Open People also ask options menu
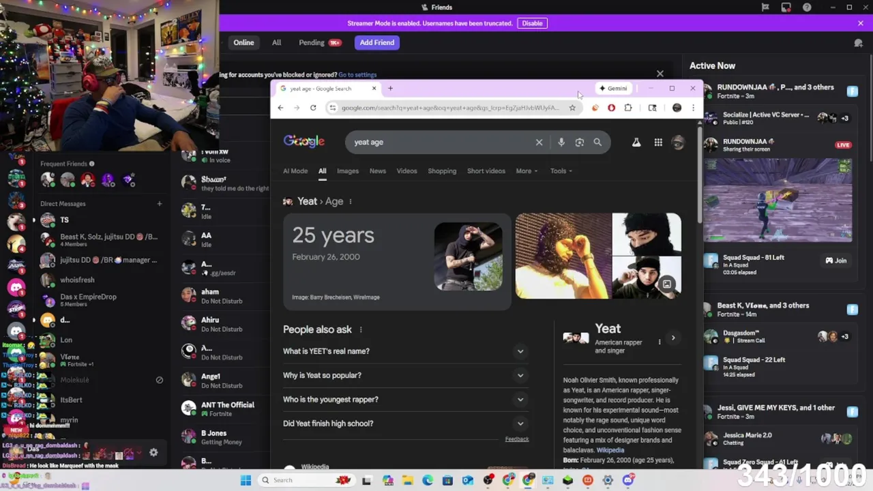 click(361, 329)
